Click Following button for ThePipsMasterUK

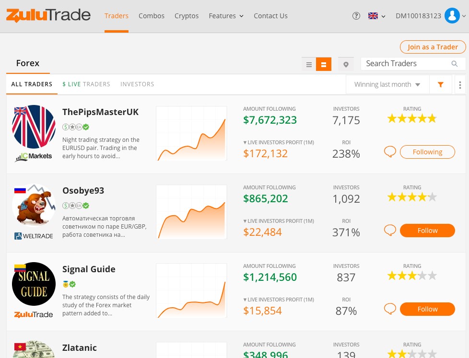coord(427,152)
